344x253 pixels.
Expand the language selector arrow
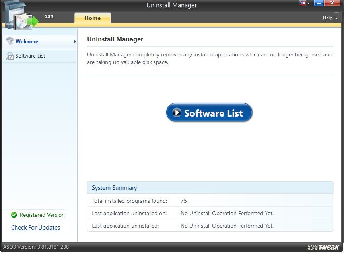309,3
